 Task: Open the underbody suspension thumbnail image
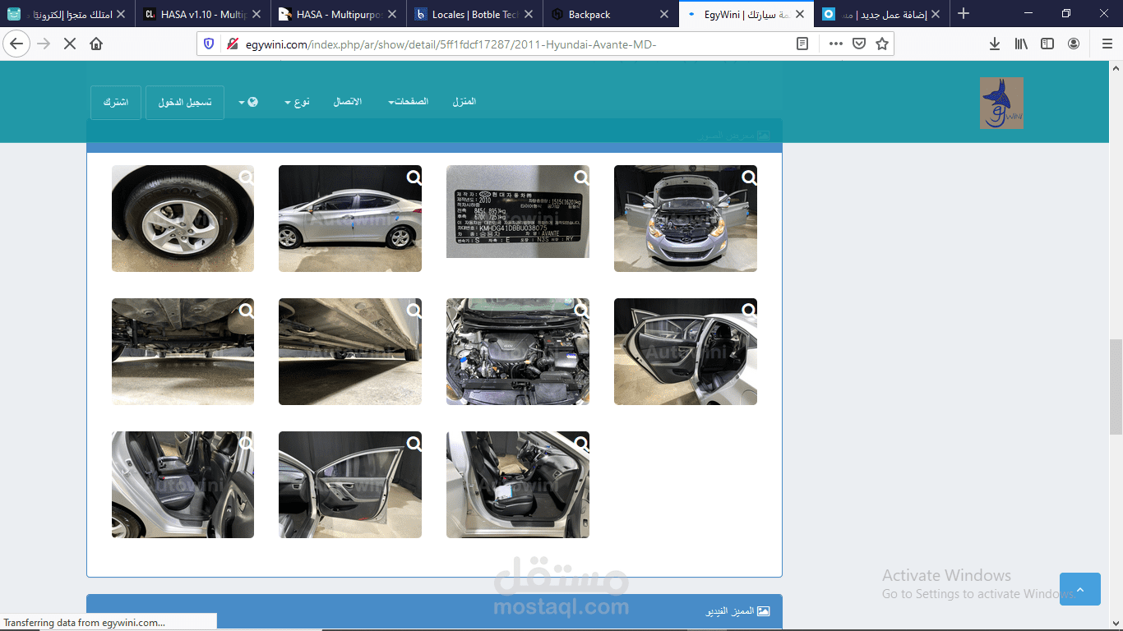[x=183, y=352]
